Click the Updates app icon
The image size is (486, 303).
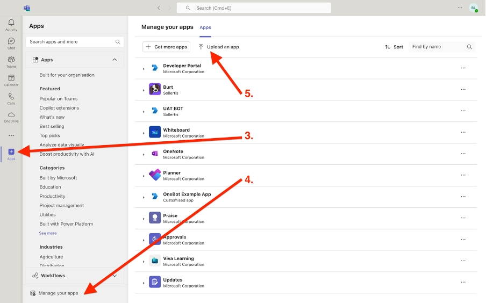[x=155, y=282]
